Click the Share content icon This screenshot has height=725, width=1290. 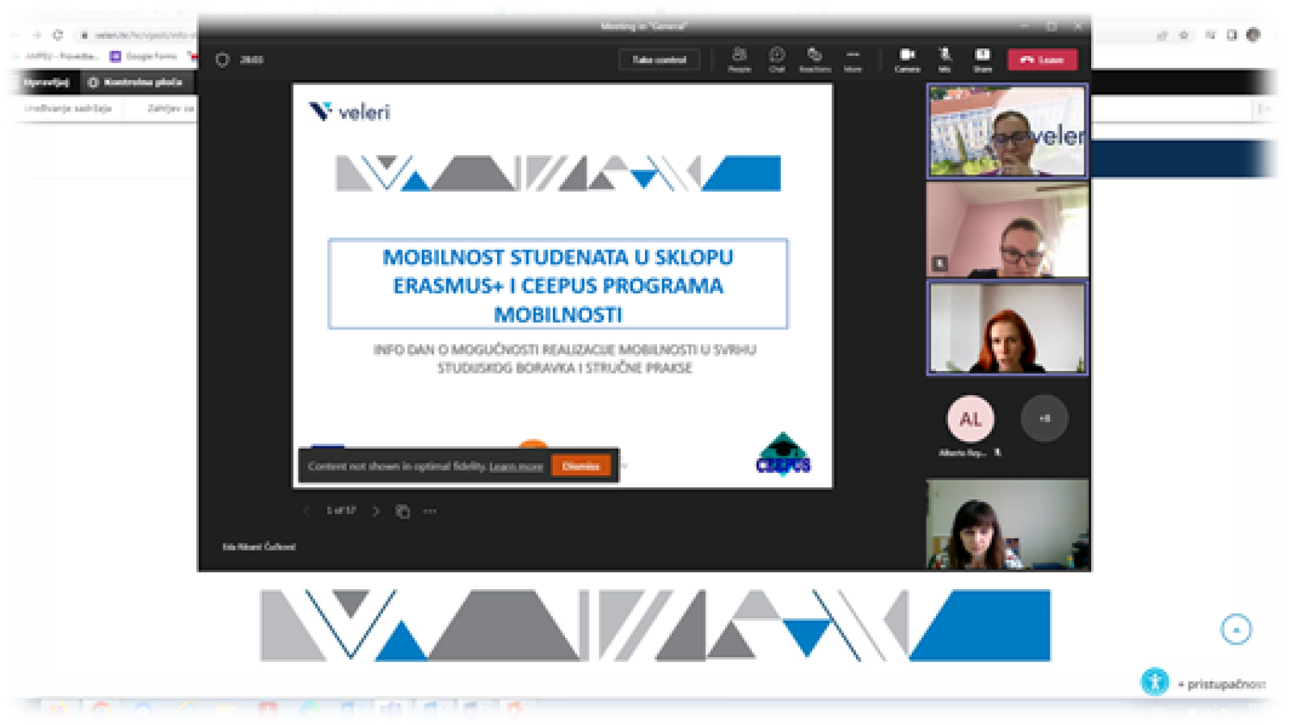[982, 58]
